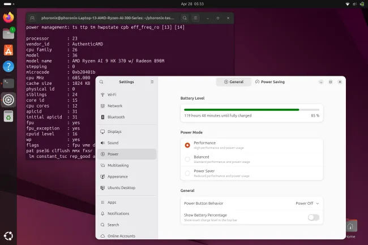Click the Settings search magnifier icon
The width and height of the screenshot is (368, 245).
click(x=101, y=81)
